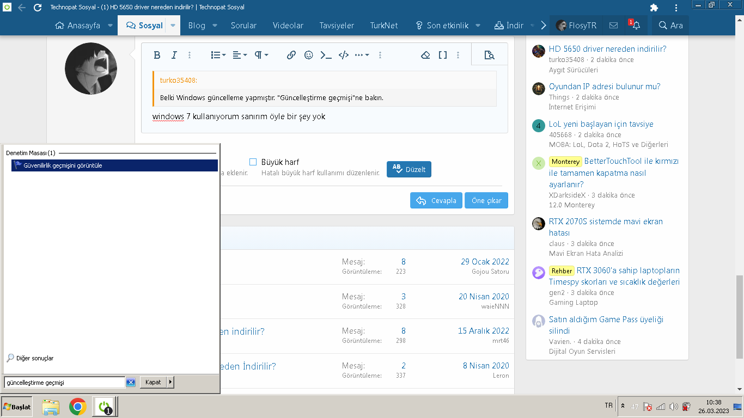Open text formatting options beside the italic button
Image resolution: width=744 pixels, height=418 pixels.
coord(190,55)
